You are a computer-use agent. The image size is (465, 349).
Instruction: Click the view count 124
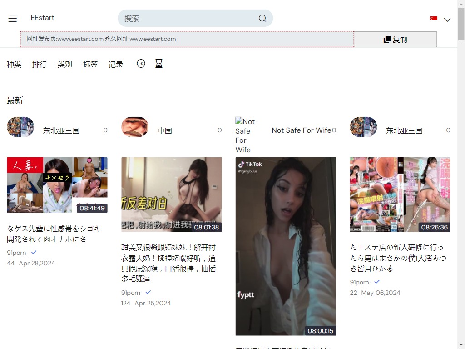click(126, 303)
